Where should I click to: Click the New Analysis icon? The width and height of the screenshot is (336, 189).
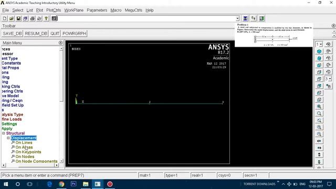pyautogui.click(x=5, y=18)
